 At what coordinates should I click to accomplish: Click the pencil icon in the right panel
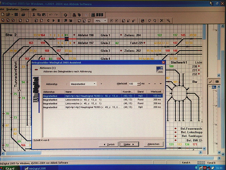click(211, 82)
